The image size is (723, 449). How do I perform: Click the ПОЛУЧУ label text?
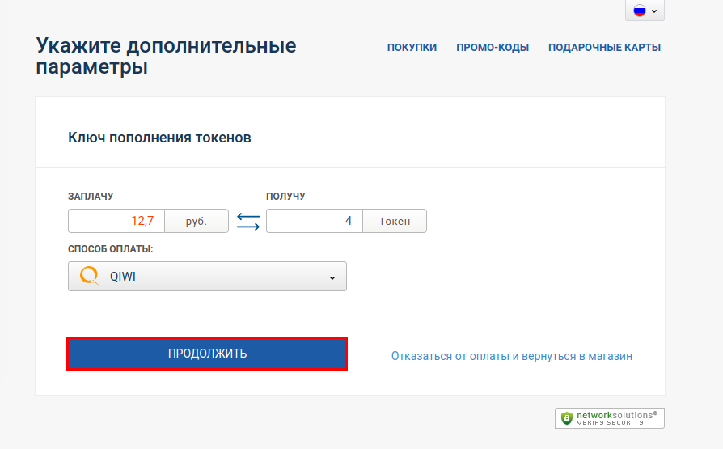285,196
